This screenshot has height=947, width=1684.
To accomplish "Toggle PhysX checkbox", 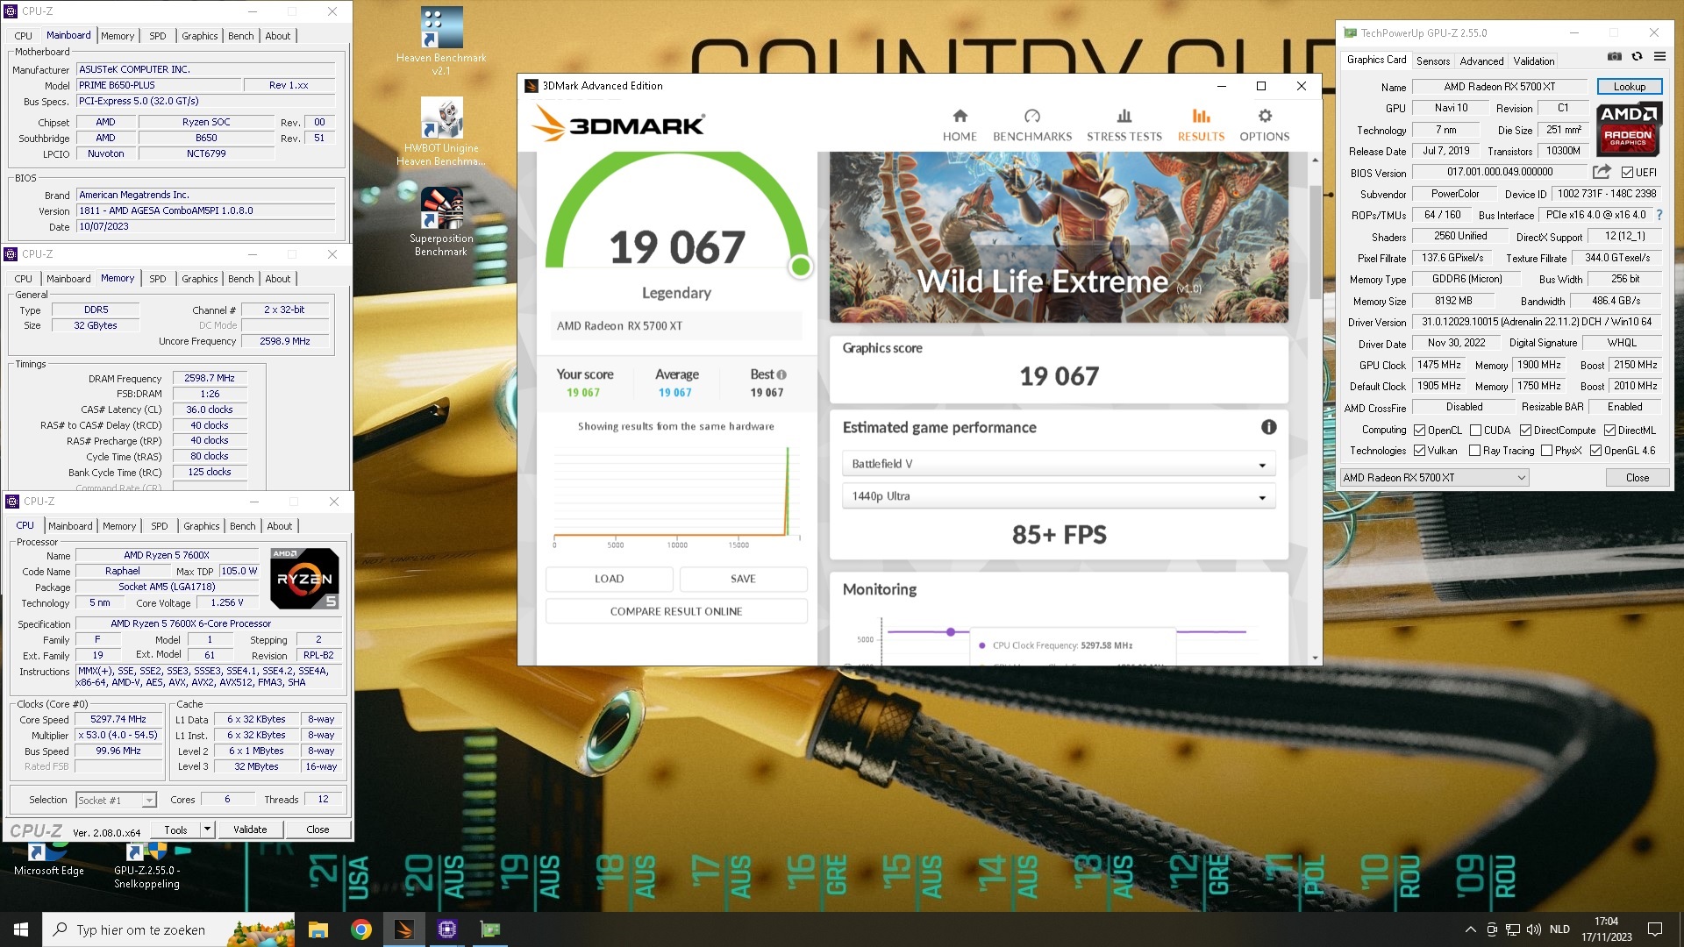I will coord(1546,451).
